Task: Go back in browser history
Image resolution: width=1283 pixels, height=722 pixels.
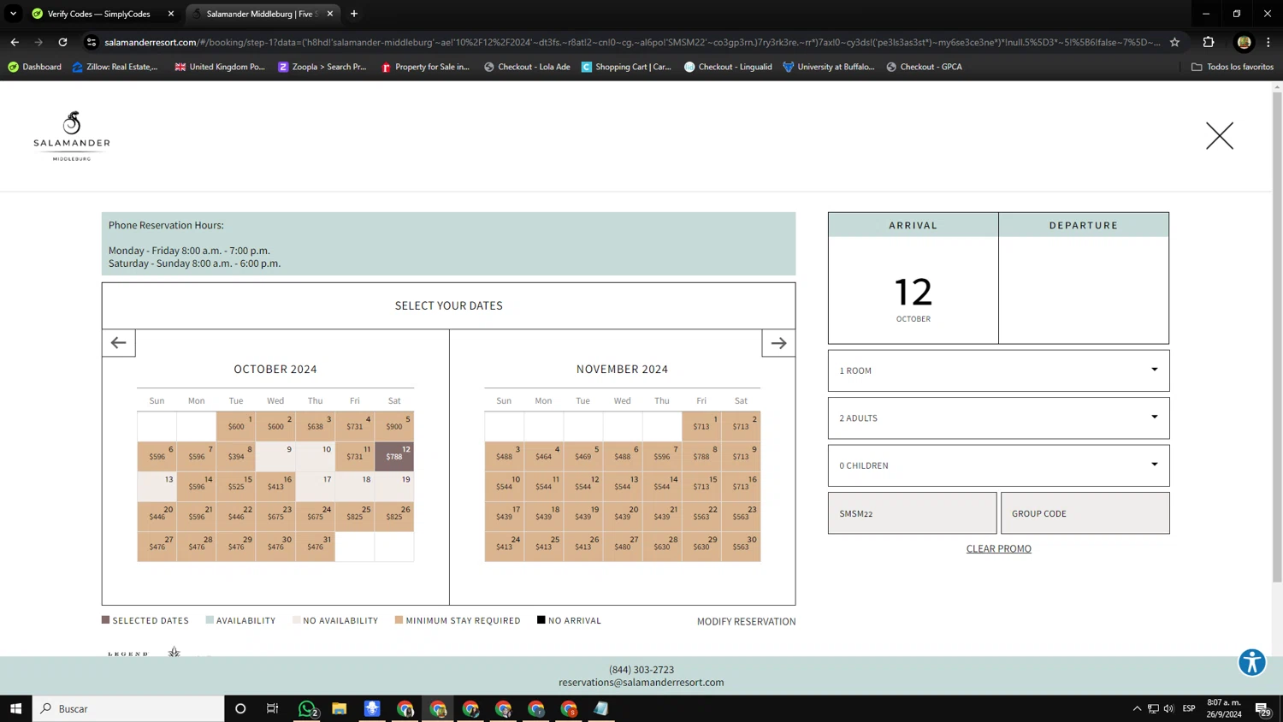Action: click(x=15, y=42)
